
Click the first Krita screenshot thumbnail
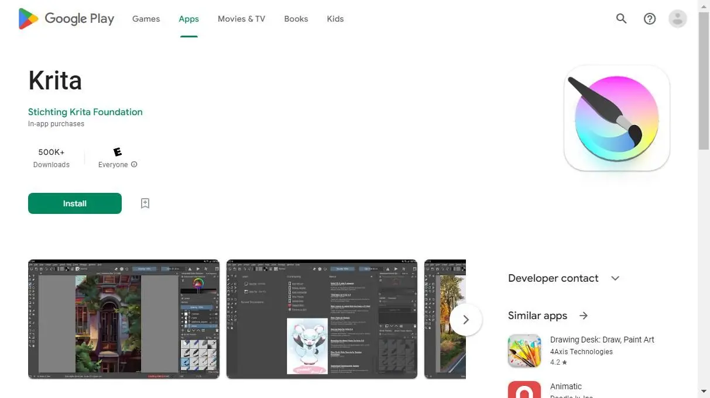coord(124,319)
